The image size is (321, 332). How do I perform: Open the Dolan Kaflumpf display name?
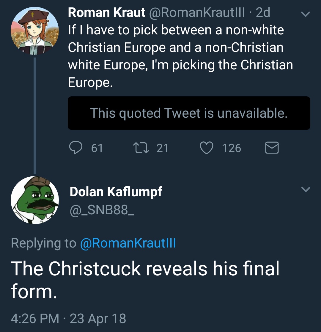point(116,191)
